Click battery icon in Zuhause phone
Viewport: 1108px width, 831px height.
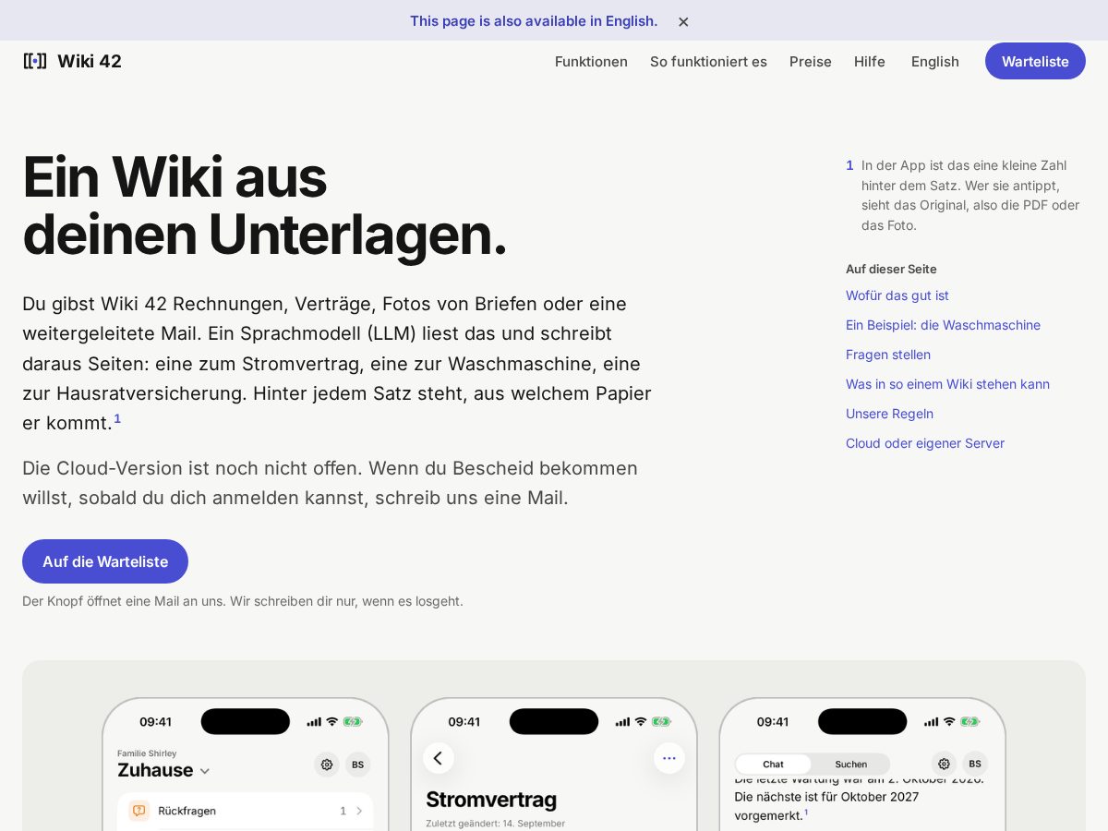(353, 721)
